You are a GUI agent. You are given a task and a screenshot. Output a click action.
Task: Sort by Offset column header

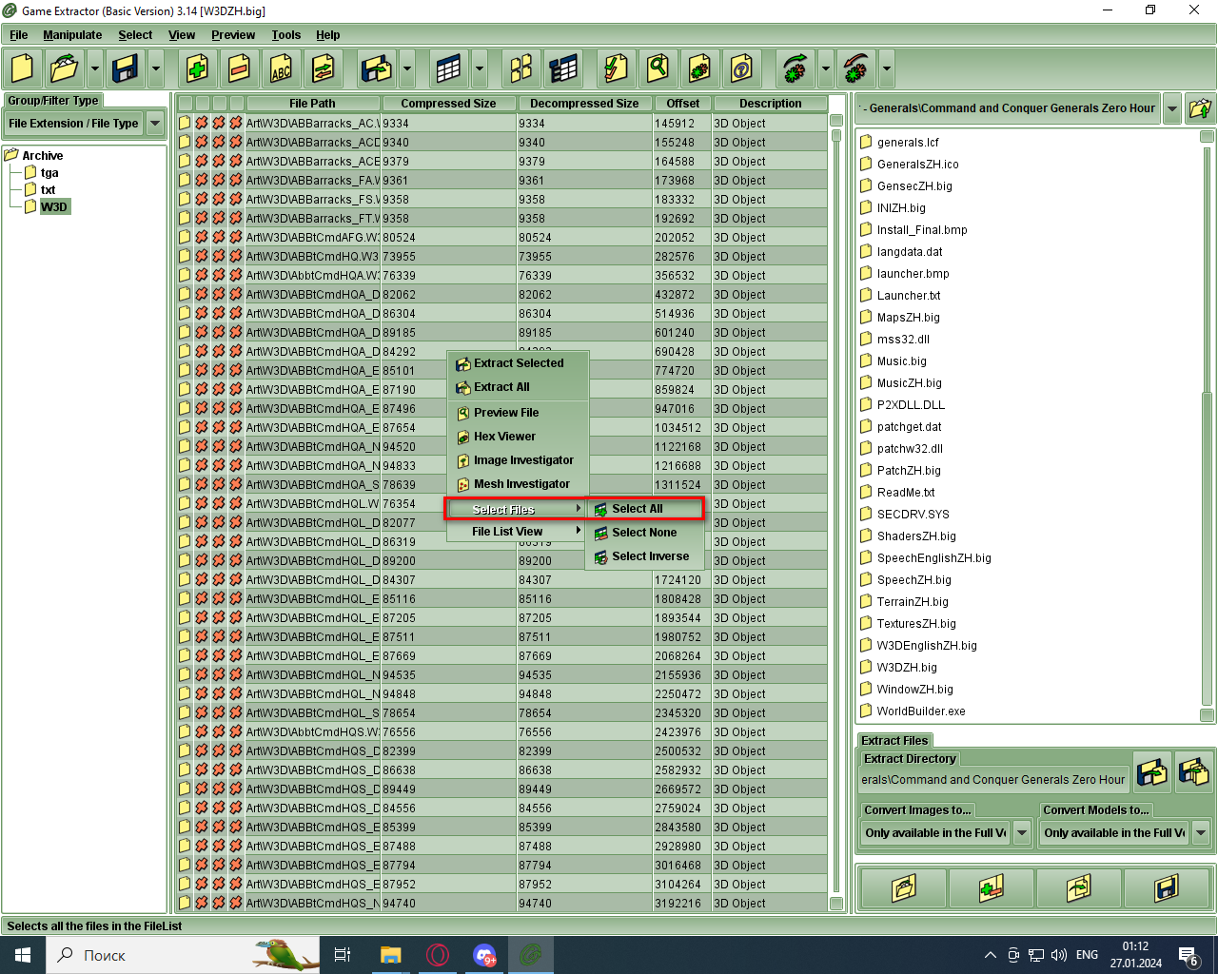pyautogui.click(x=682, y=104)
